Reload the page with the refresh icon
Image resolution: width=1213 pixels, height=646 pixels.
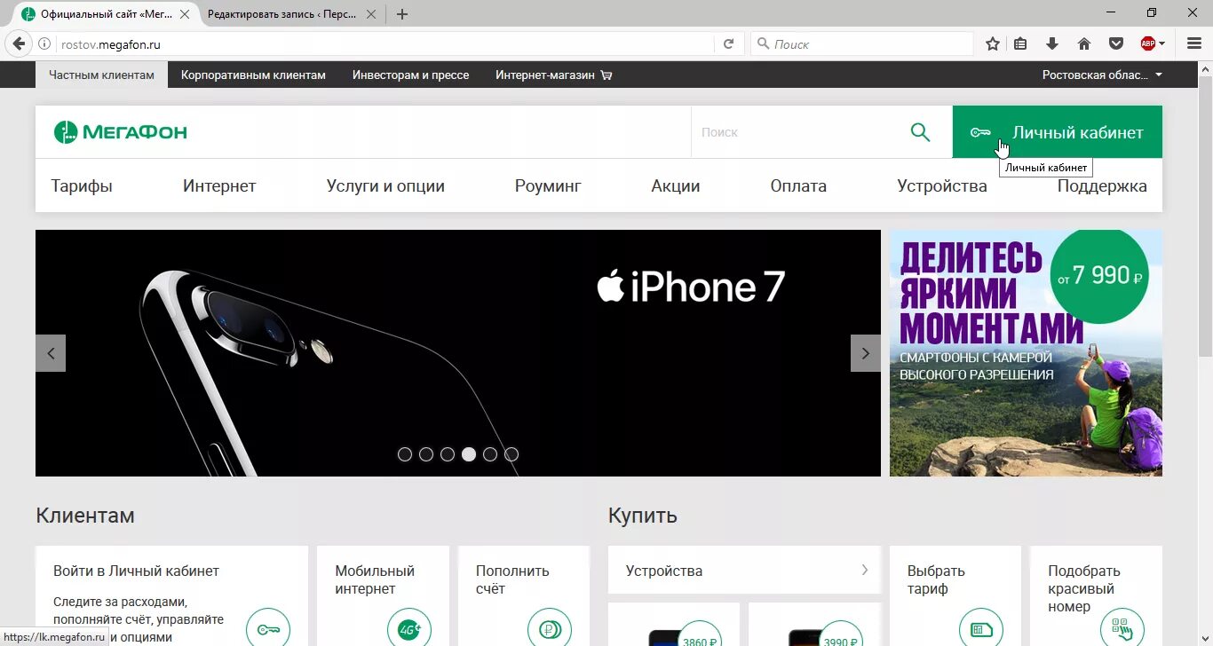(728, 43)
